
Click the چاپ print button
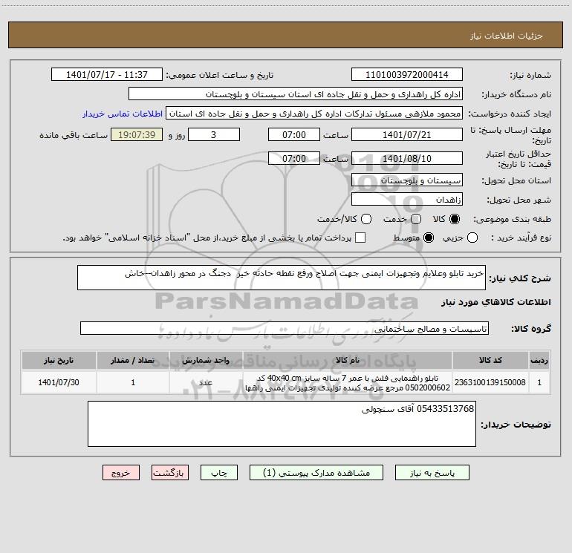pyautogui.click(x=219, y=473)
